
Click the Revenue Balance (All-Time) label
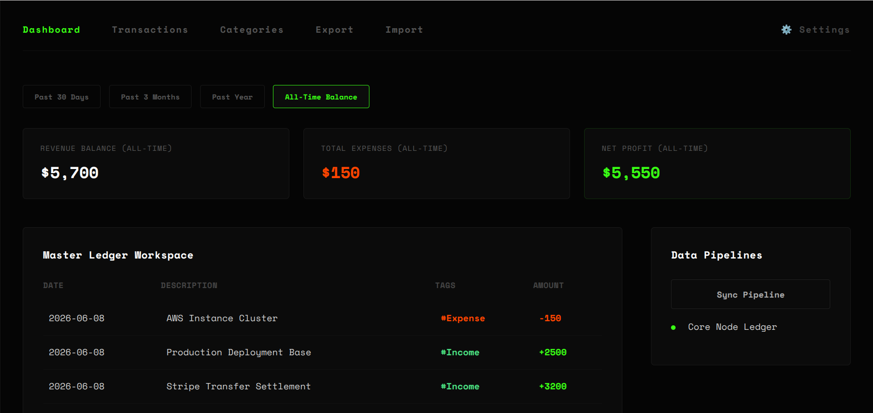(x=106, y=149)
